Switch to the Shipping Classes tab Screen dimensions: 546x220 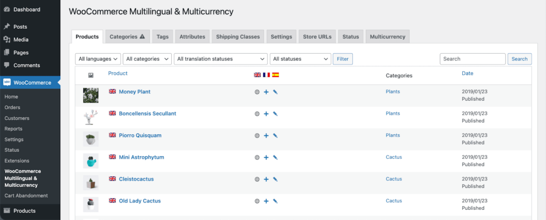[x=238, y=37]
